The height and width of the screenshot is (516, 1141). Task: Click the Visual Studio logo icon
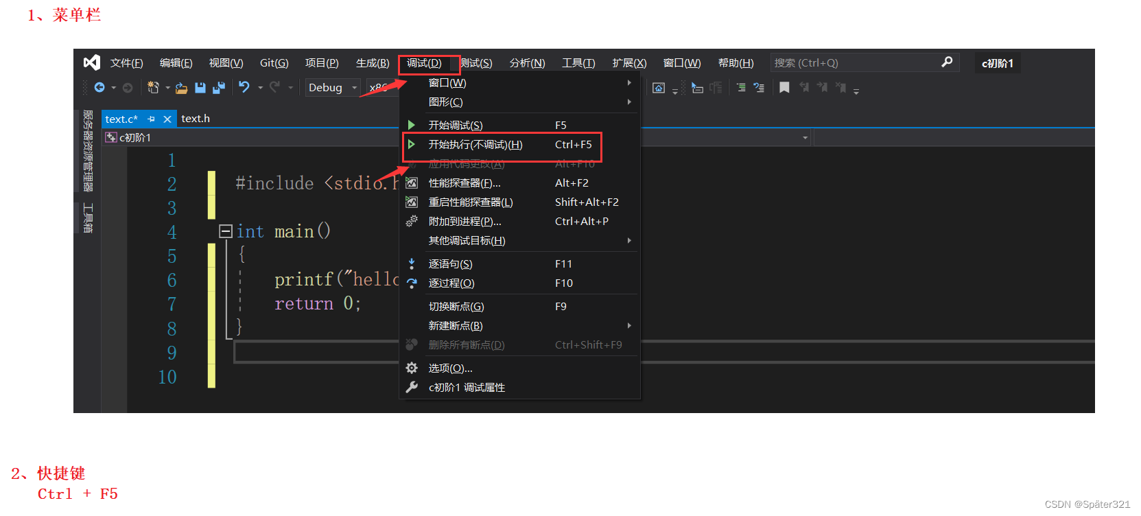[x=91, y=62]
